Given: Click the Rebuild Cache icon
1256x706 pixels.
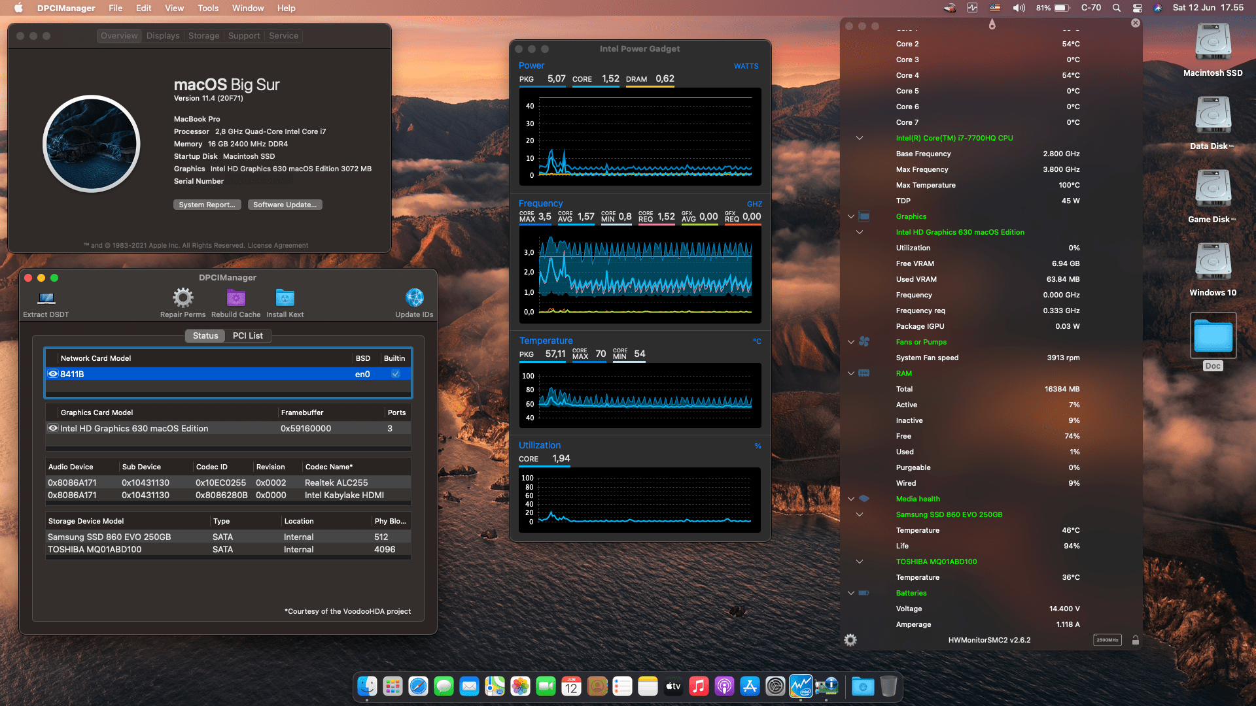Looking at the screenshot, I should coord(236,298).
